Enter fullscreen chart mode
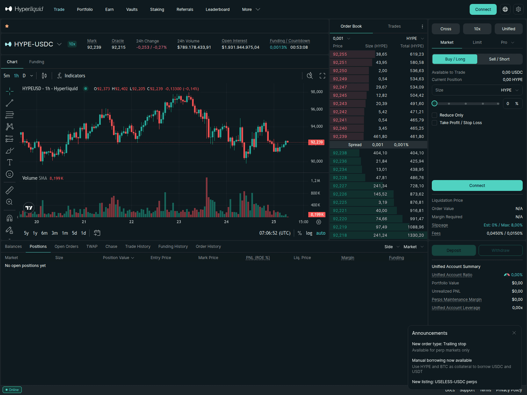 (x=322, y=75)
